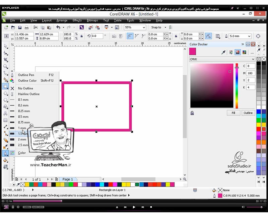Select the Ellipse tool
This screenshot has width=268, height=217.
(6, 93)
